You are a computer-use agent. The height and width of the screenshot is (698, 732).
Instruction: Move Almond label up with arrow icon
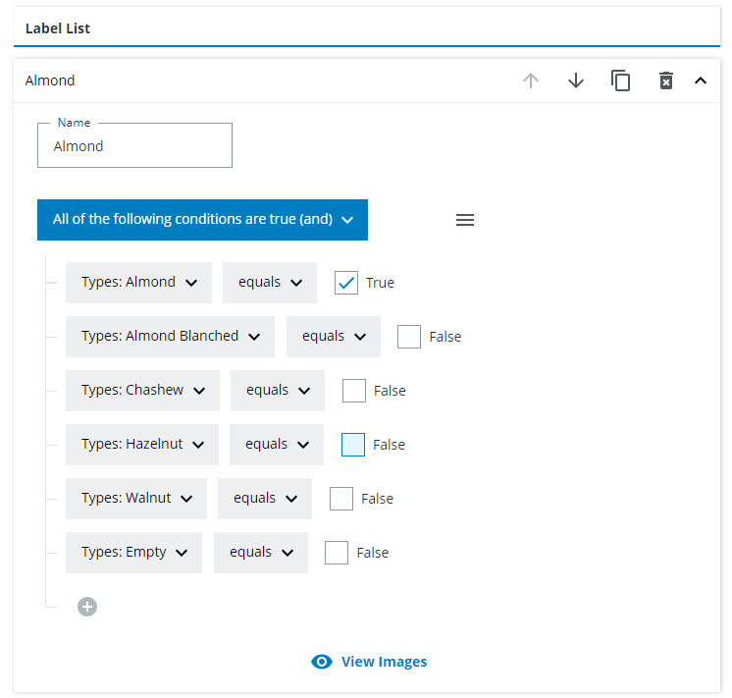coord(531,81)
